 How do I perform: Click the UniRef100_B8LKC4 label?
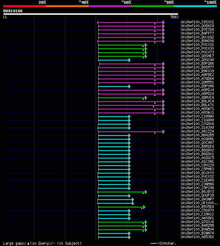coord(197,101)
